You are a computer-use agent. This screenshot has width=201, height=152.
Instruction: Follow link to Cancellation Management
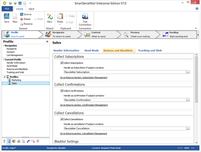(x=84, y=133)
